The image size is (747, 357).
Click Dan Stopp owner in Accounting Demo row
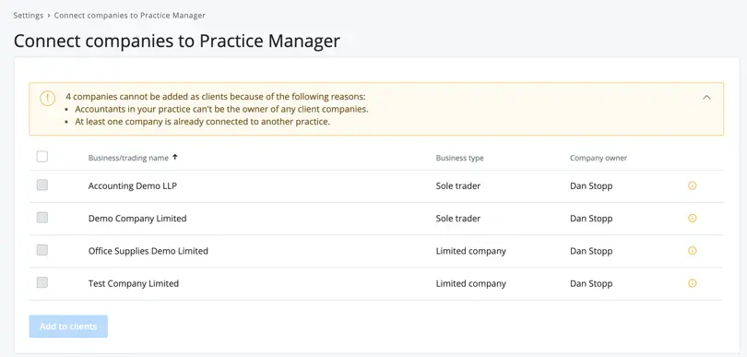tap(591, 186)
